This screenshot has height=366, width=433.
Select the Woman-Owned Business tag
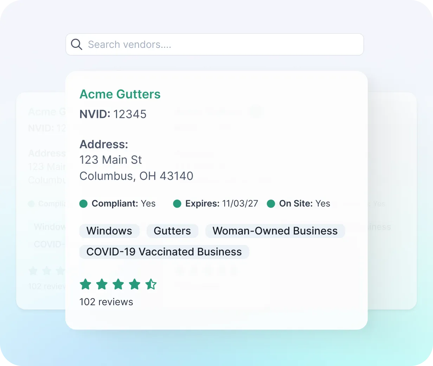(x=275, y=231)
